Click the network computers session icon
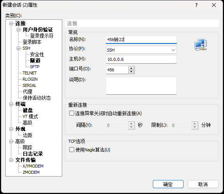The height and width of the screenshot is (194, 224). pyautogui.click(x=201, y=45)
